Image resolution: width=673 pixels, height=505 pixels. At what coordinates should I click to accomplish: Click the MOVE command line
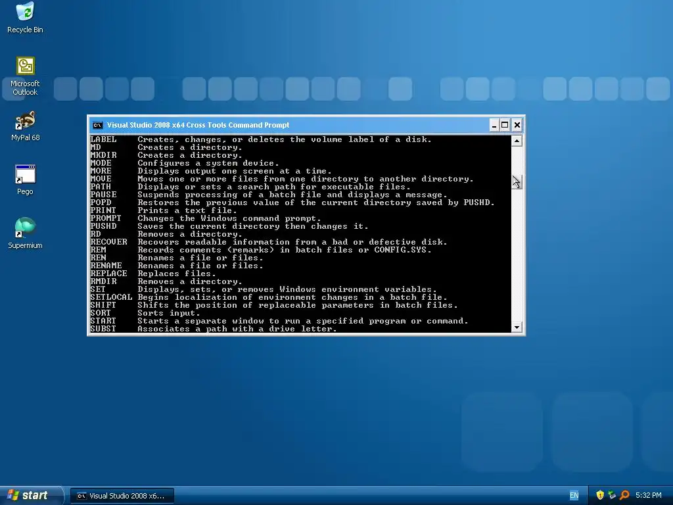282,179
